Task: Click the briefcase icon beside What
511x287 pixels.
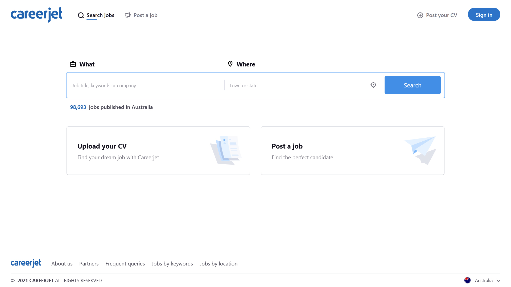Action: pos(72,64)
